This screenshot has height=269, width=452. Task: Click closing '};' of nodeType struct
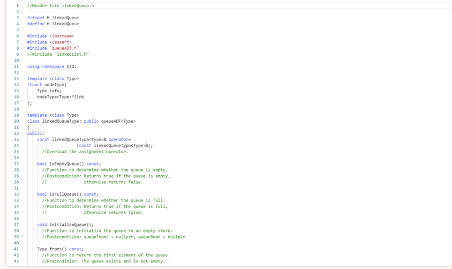30,103
